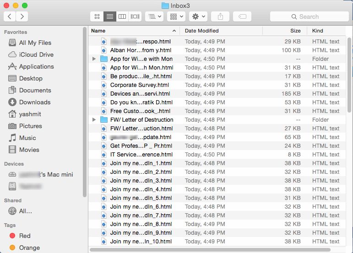Open the Arrange items dropdown
353x253 pixels.
click(175, 16)
